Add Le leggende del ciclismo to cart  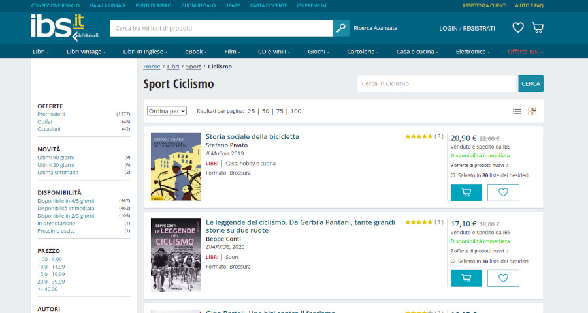[466, 278]
